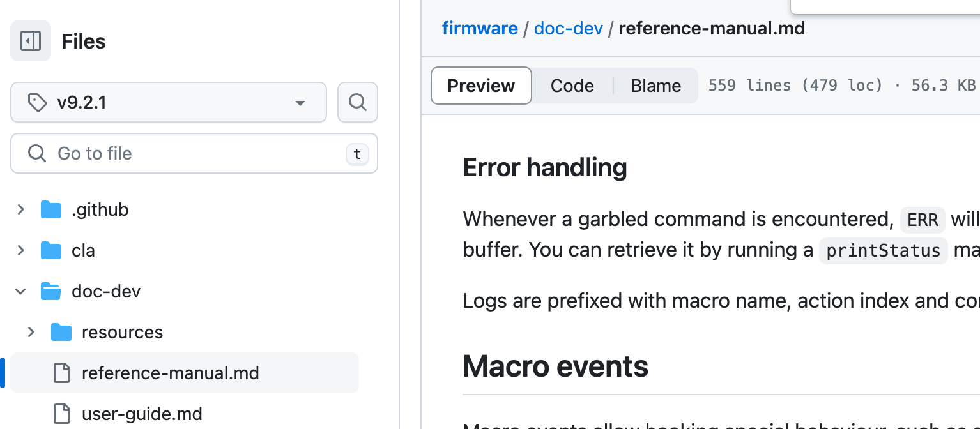Click the user-guide.md file icon
This screenshot has height=429, width=980.
pyautogui.click(x=61, y=414)
